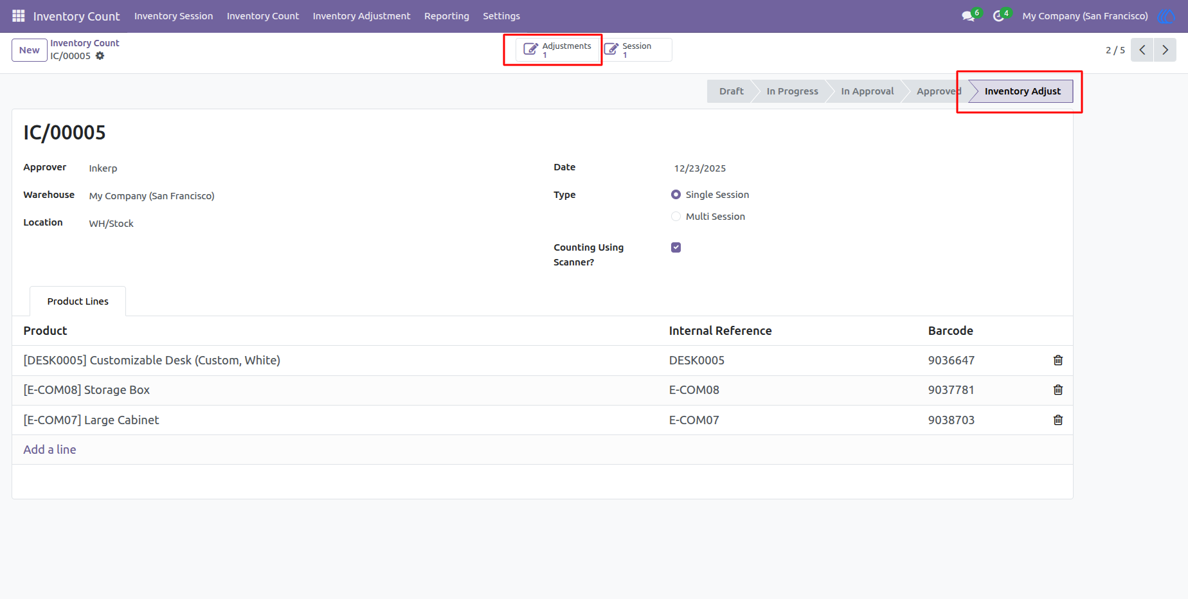Click the E-COM07 internal reference cell
The image size is (1188, 599).
pos(694,420)
